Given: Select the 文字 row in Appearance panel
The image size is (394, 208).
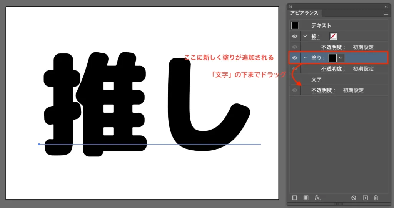Looking at the screenshot, I should tap(339, 79).
